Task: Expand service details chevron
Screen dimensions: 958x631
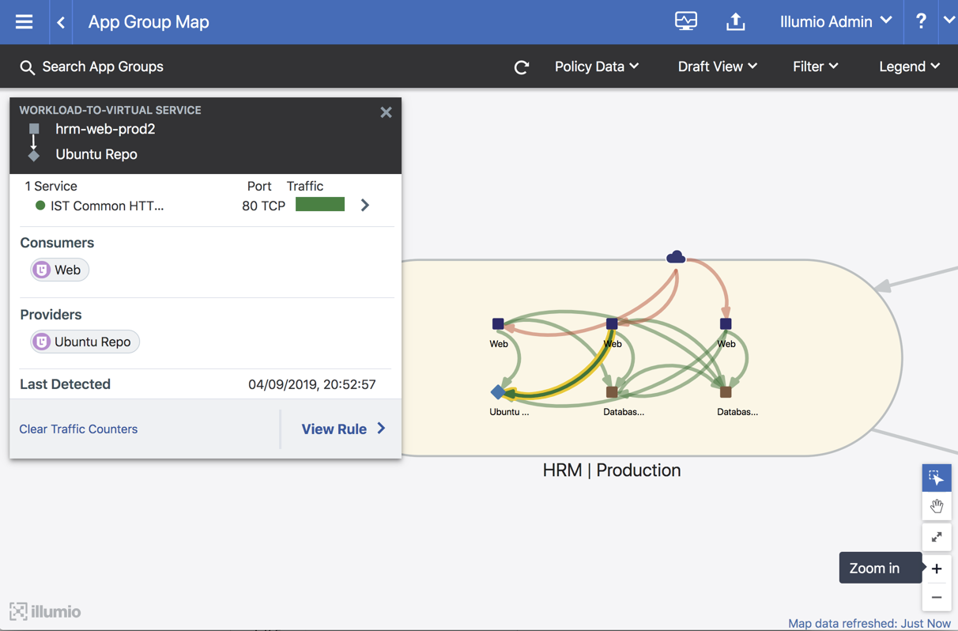Action: [x=364, y=205]
